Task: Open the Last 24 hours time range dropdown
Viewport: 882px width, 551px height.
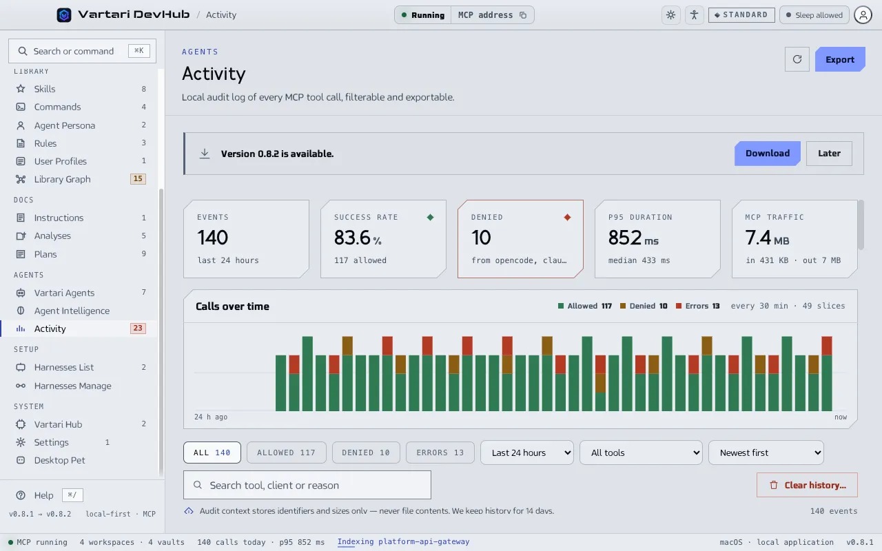Action: pos(527,453)
